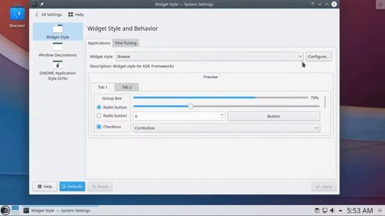
Task: Click the preview Button
Action: [x=274, y=116]
